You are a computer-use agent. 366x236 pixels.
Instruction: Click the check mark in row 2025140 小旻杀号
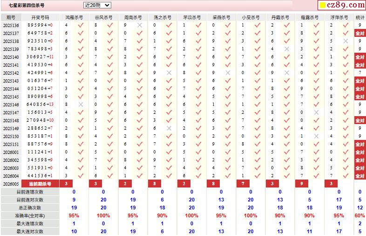click(x=257, y=57)
